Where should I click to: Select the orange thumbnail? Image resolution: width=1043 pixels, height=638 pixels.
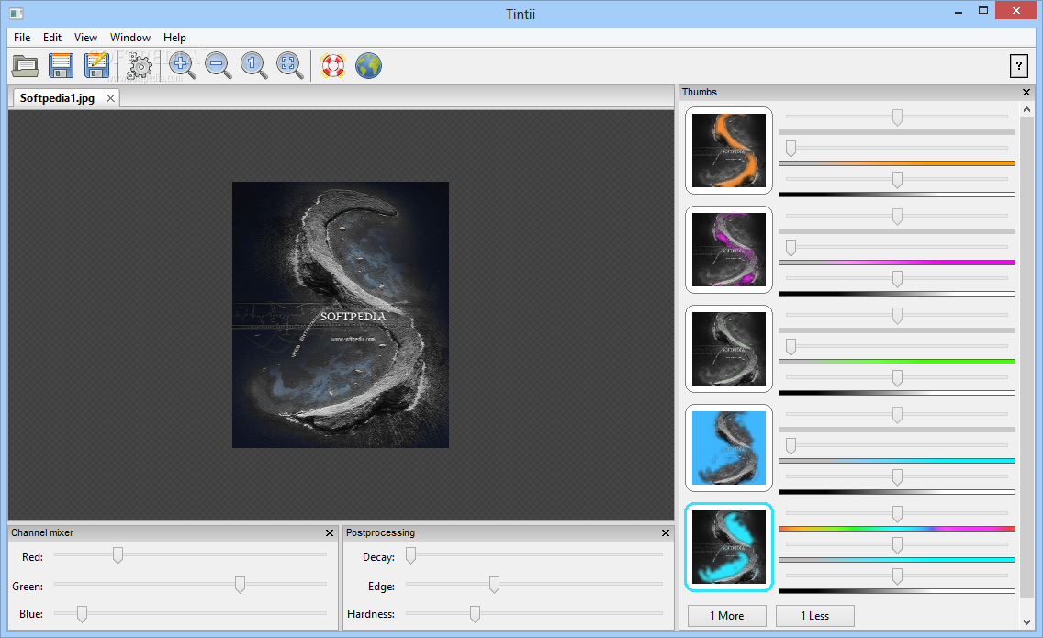coord(729,151)
